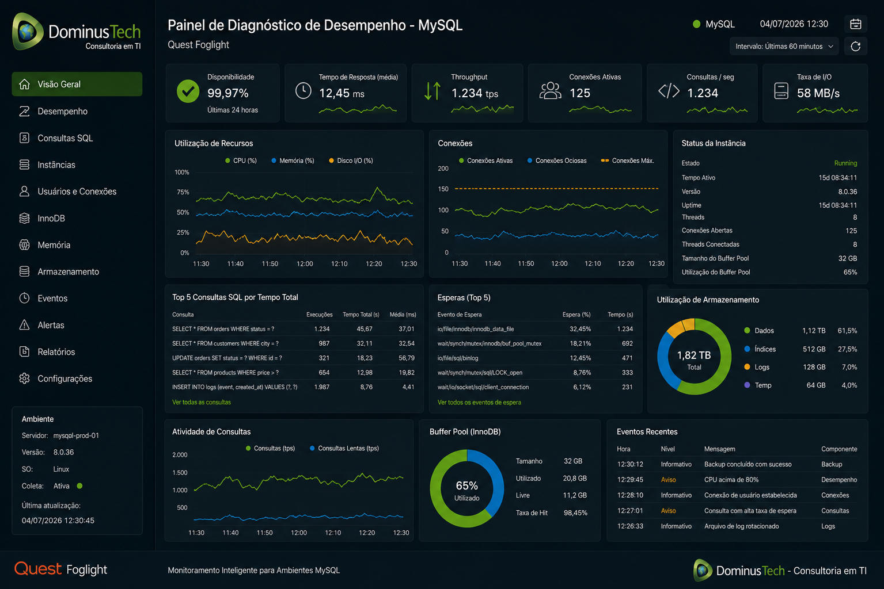884x589 pixels.
Task: Click the Throughput sparkline chart
Action: 483,109
